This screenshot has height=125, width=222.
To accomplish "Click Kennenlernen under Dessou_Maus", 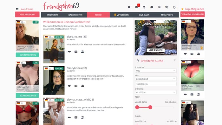I will (x=27, y=55).
